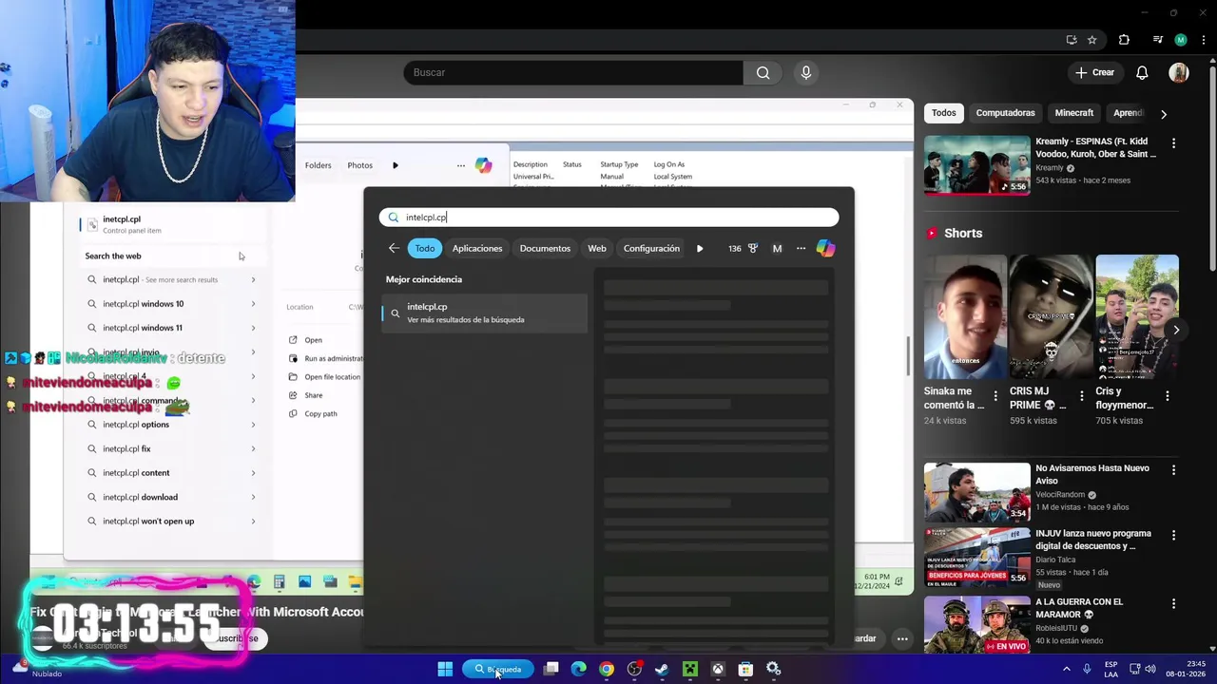Image resolution: width=1217 pixels, height=684 pixels.
Task: Click the install app icon in the address bar
Action: 1072,40
